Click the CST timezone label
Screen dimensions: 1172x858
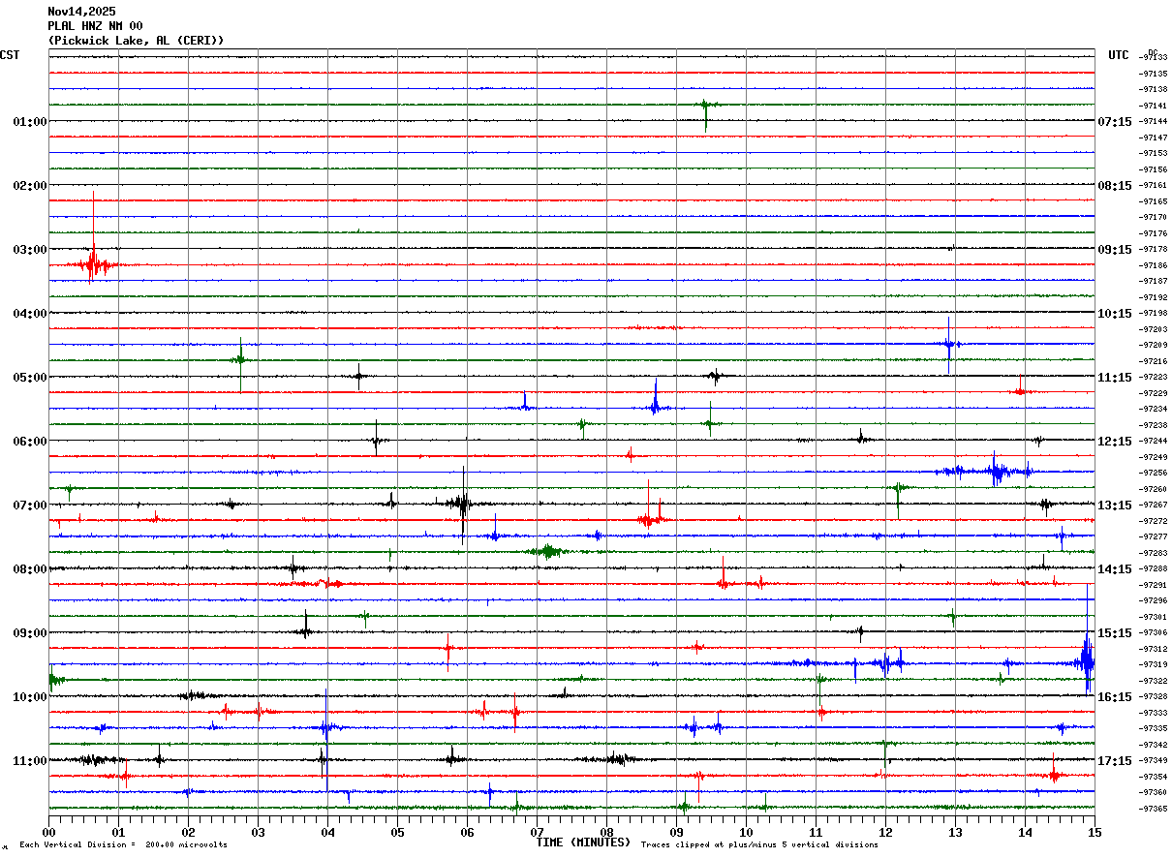click(10, 55)
